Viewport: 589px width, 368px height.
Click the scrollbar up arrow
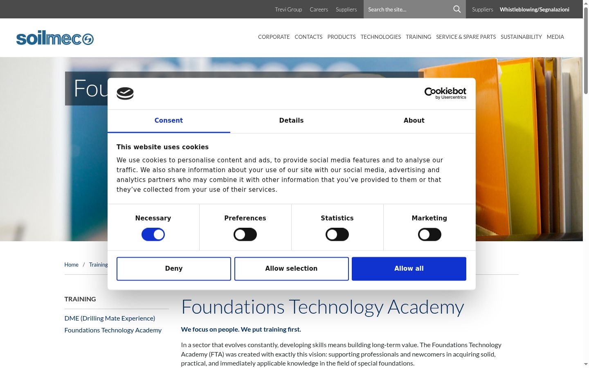click(x=586, y=3)
